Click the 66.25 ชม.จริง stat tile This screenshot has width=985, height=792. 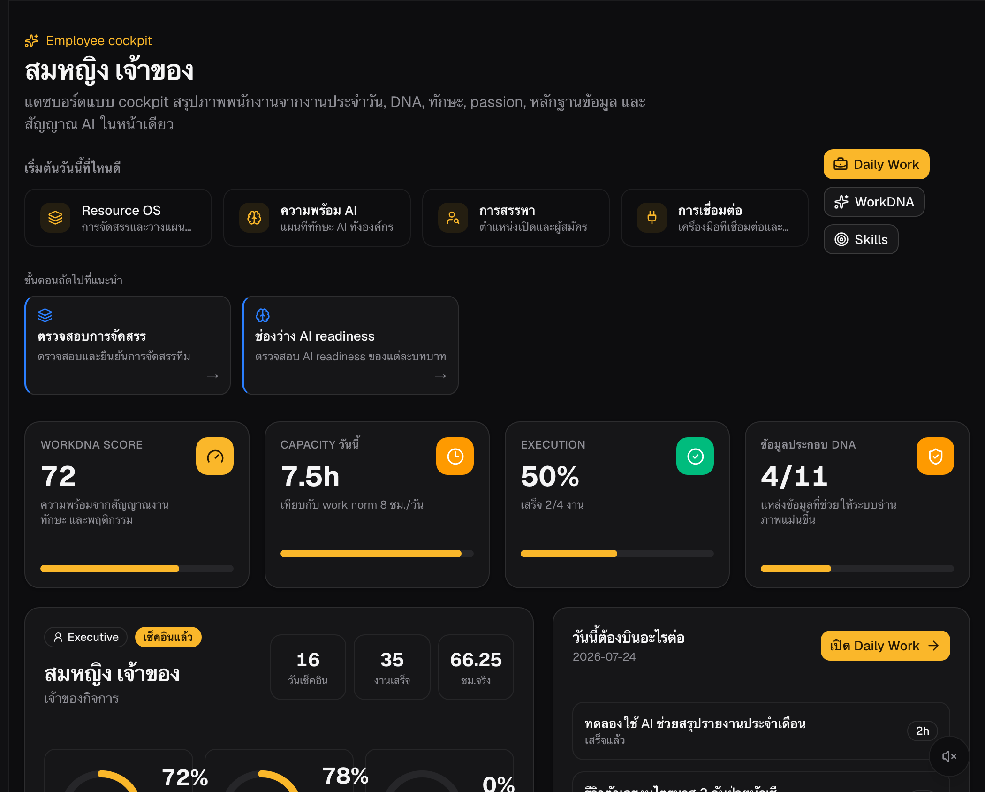476,667
